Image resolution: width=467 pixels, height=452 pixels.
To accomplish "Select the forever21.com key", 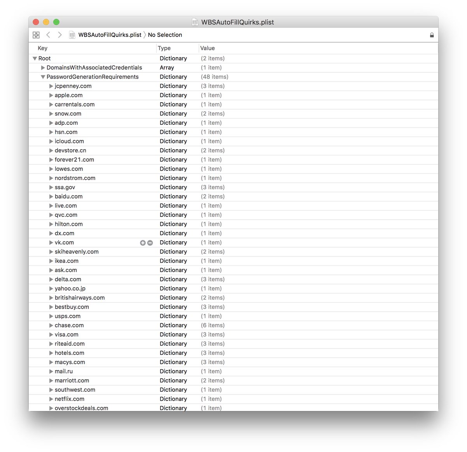I will pyautogui.click(x=74, y=160).
